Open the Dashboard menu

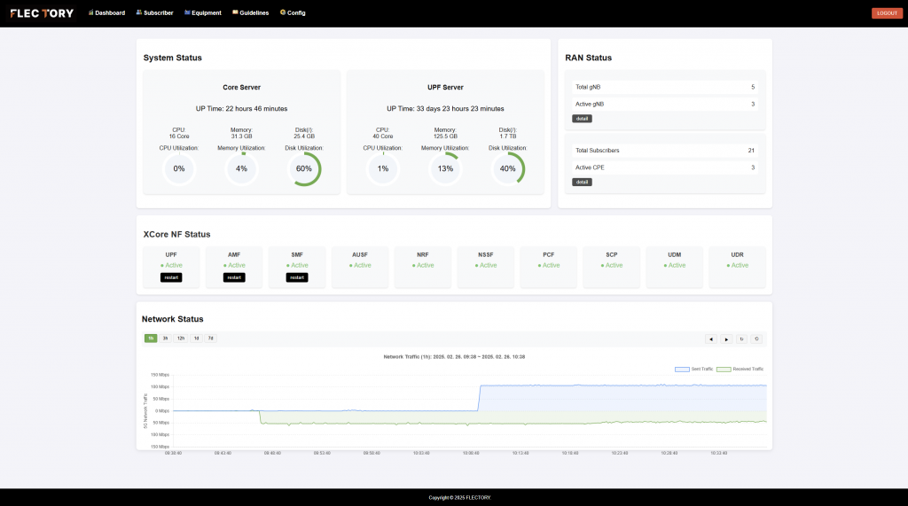(106, 12)
